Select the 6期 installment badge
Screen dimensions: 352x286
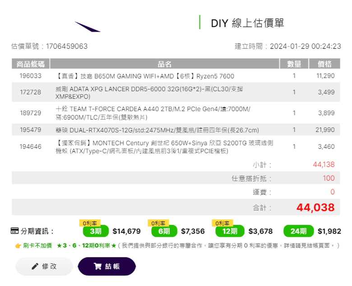pos(164,231)
